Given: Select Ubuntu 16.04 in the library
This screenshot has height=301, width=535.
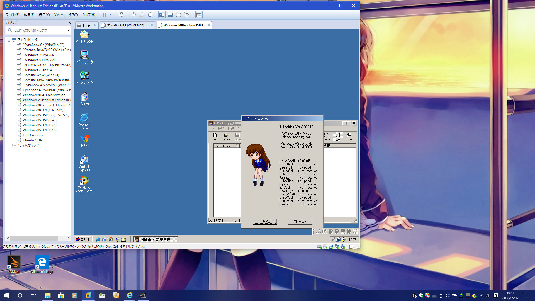Looking at the screenshot, I should coord(33,140).
